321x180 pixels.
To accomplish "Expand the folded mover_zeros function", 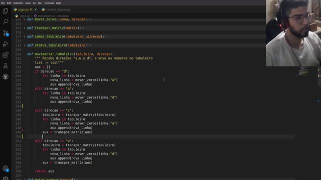I will pos(25,19).
